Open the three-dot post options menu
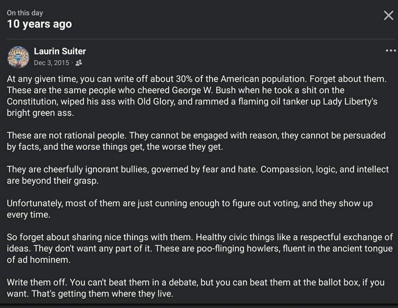398x308 pixels. click(391, 51)
